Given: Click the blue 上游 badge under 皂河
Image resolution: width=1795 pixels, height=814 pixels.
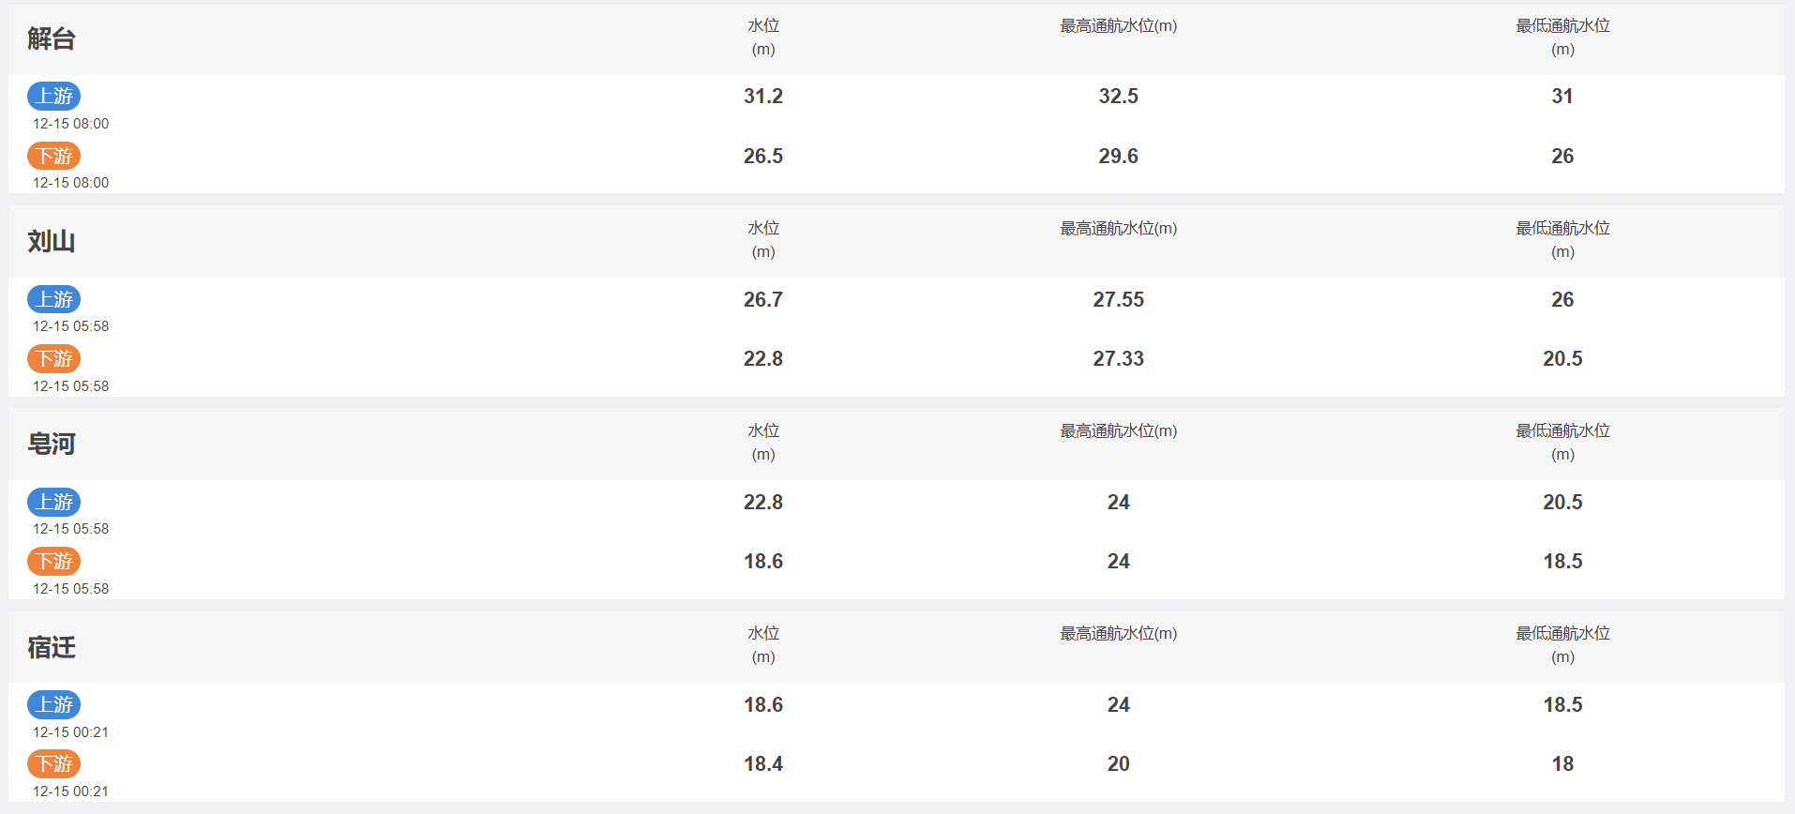Looking at the screenshot, I should [53, 502].
